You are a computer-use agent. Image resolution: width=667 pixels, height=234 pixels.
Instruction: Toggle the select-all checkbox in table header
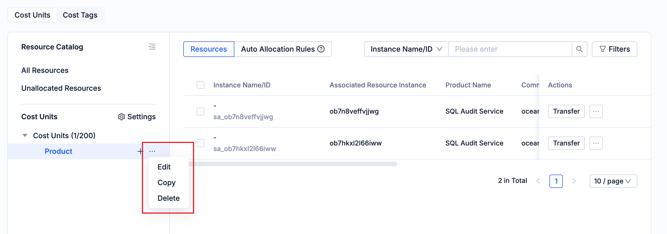point(201,85)
